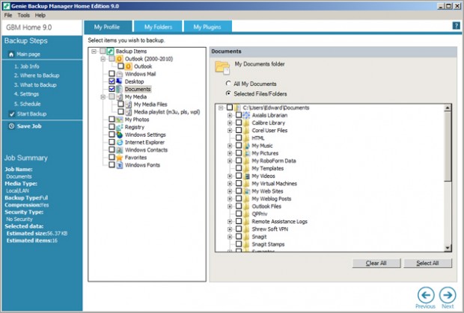Image resolution: width=464 pixels, height=313 pixels.
Task: Uncheck the Desktop backup checkbox
Action: (x=112, y=81)
